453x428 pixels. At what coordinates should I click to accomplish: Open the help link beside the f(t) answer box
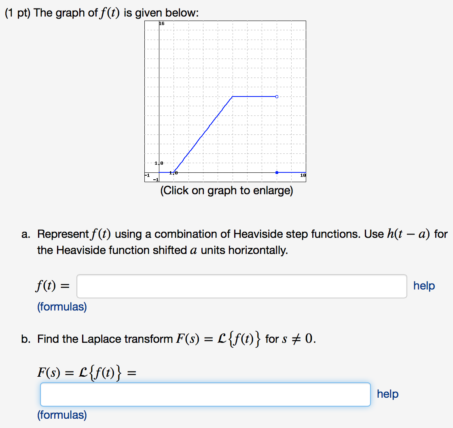tap(423, 286)
